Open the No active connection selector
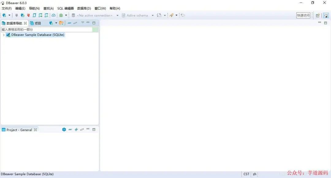Image resolution: width=331 pixels, height=178 pixels. click(x=95, y=15)
